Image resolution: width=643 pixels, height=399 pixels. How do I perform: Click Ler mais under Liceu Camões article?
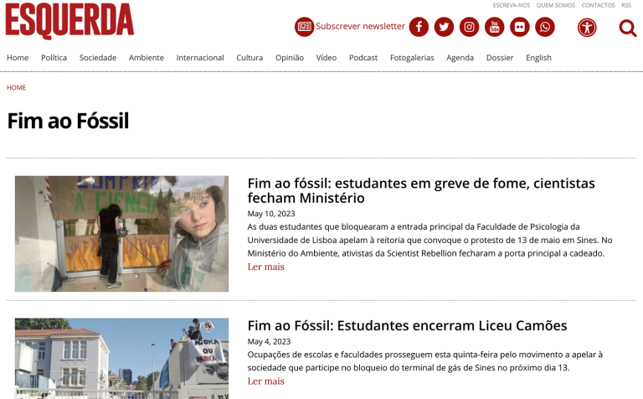point(265,381)
